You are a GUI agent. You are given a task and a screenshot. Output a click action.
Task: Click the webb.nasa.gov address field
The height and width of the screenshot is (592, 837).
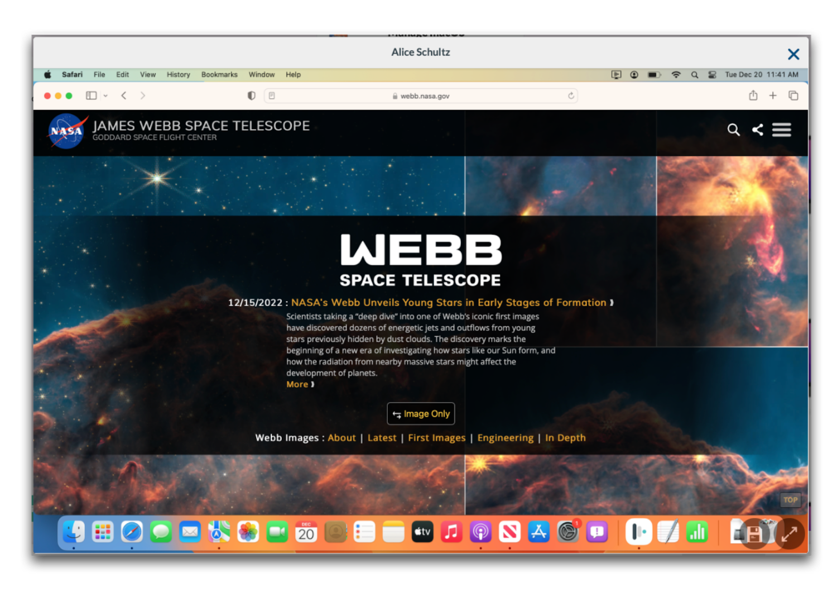[x=424, y=96]
